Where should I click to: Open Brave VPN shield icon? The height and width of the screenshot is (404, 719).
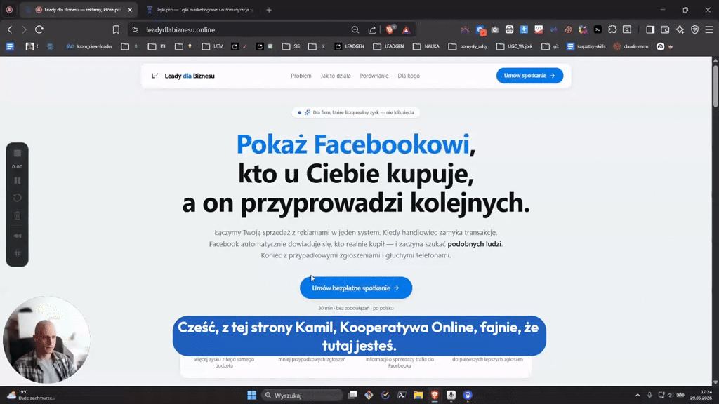coord(694,29)
